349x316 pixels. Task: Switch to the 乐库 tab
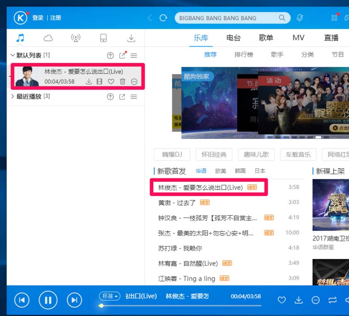(201, 38)
